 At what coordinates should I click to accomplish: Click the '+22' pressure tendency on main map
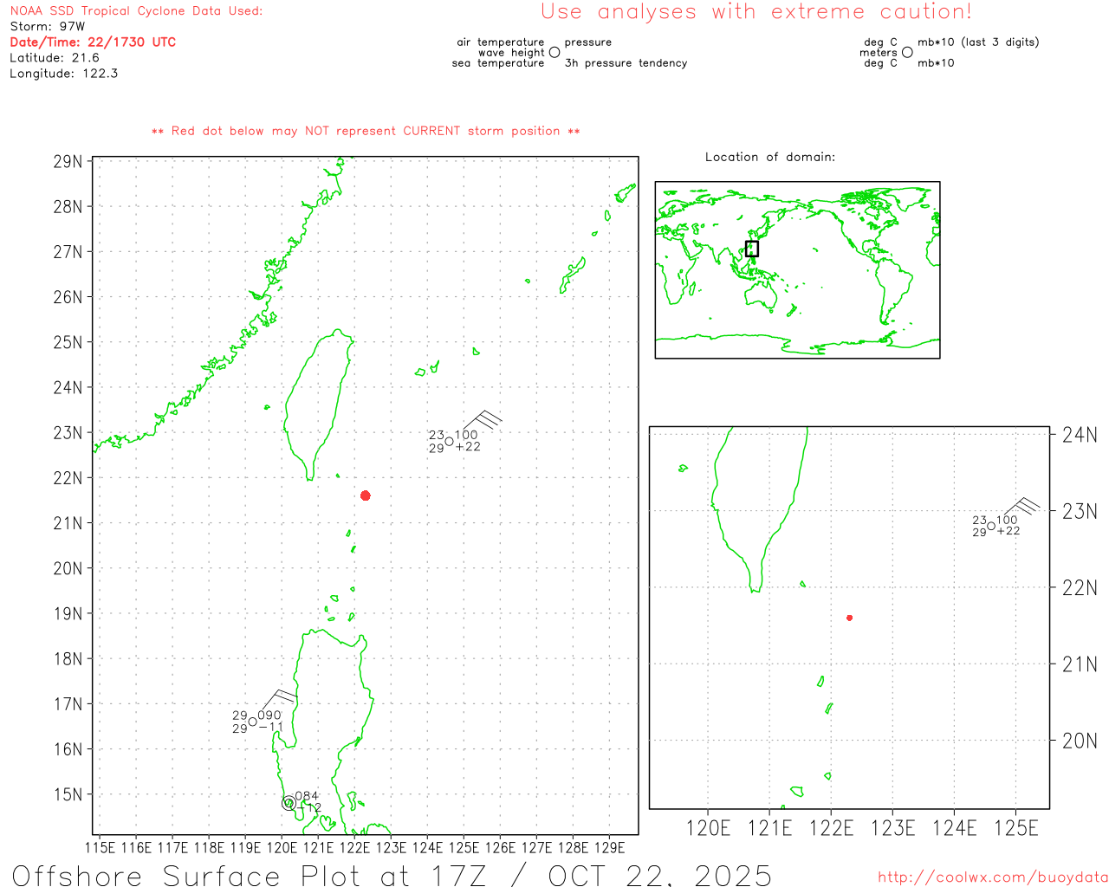coord(469,447)
